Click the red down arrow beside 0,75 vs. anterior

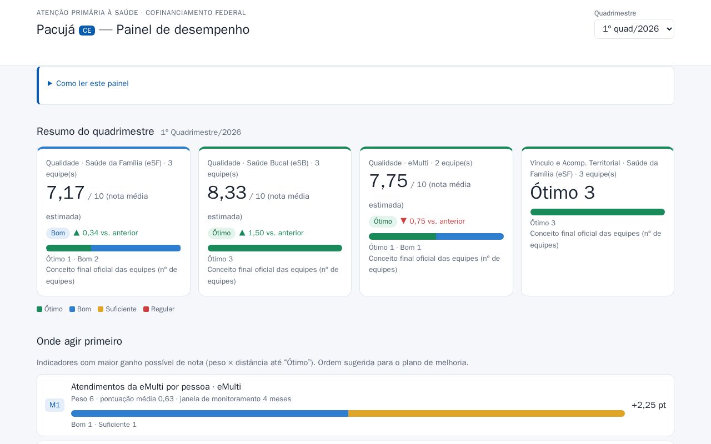point(404,221)
